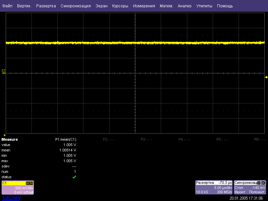Open the Развертка menu in menu bar
The height and width of the screenshot is (201, 268).
pos(46,6)
